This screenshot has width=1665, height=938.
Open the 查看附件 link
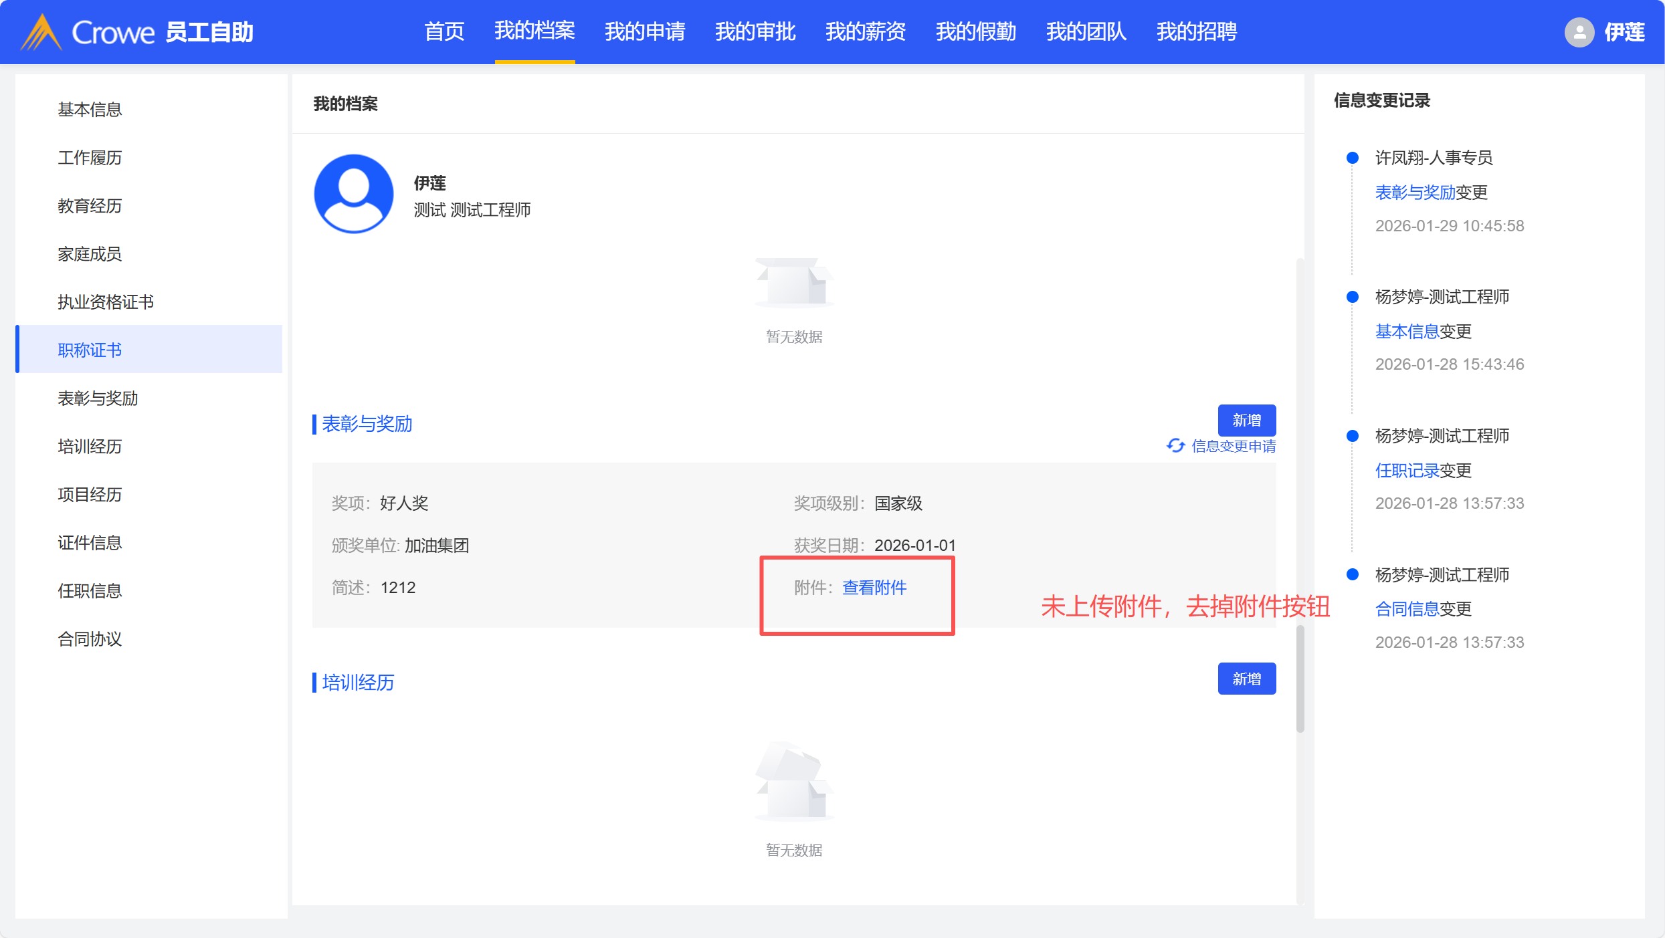(x=874, y=588)
